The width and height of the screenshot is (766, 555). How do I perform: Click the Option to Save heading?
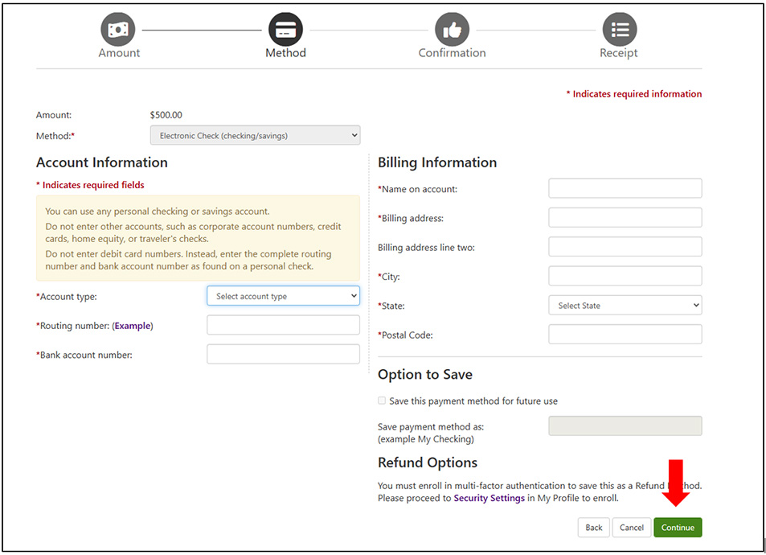pyautogui.click(x=425, y=375)
